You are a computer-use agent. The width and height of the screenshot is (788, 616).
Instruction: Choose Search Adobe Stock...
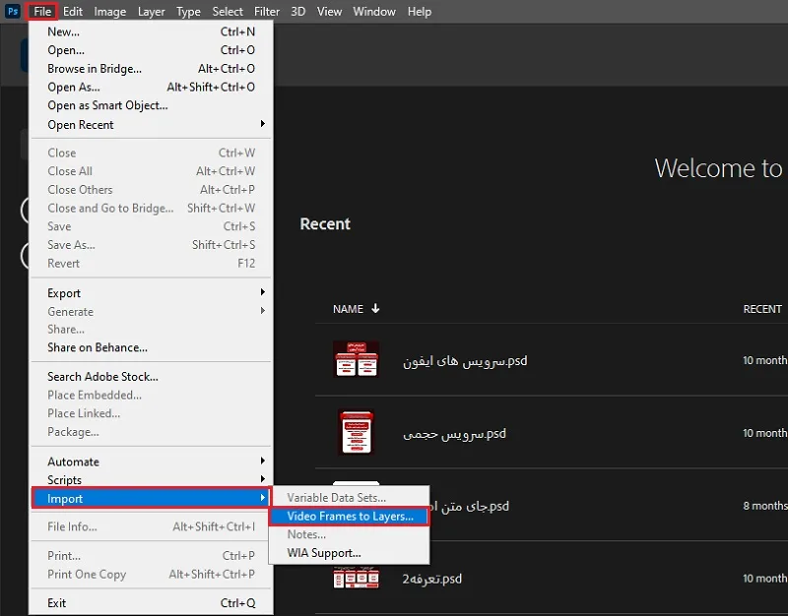(152, 377)
